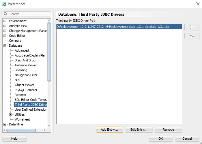Move the selected driver entry down

[192, 36]
